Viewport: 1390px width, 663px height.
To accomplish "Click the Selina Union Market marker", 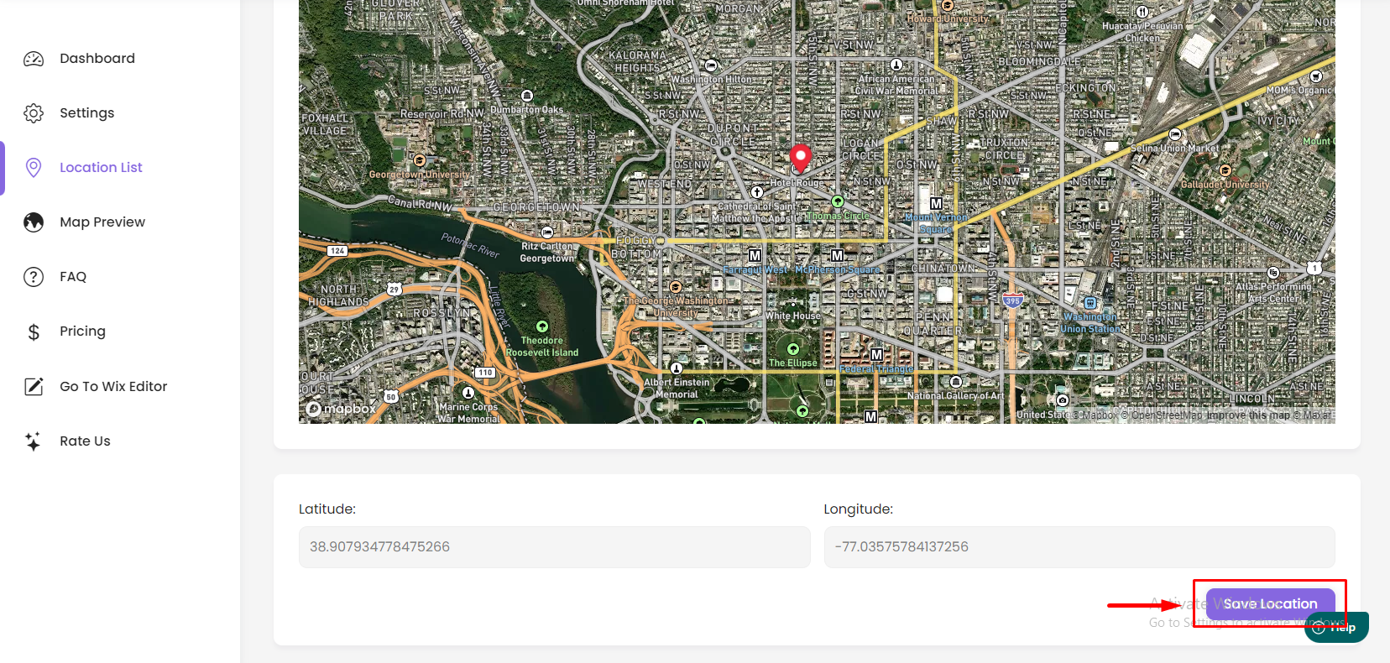I will point(1175,134).
